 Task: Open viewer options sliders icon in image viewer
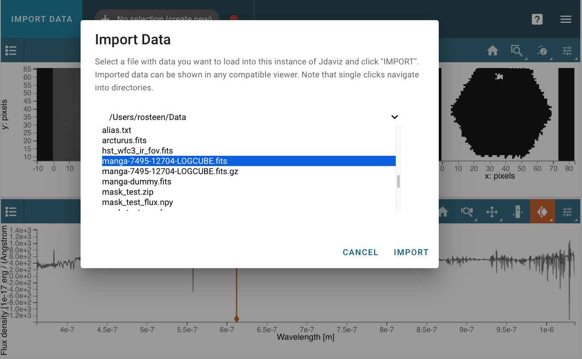pos(567,51)
